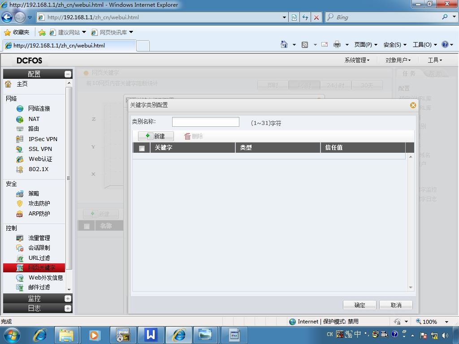This screenshot has width=459, height=344.
Task: Confirm with the 确定 button
Action: click(359, 305)
